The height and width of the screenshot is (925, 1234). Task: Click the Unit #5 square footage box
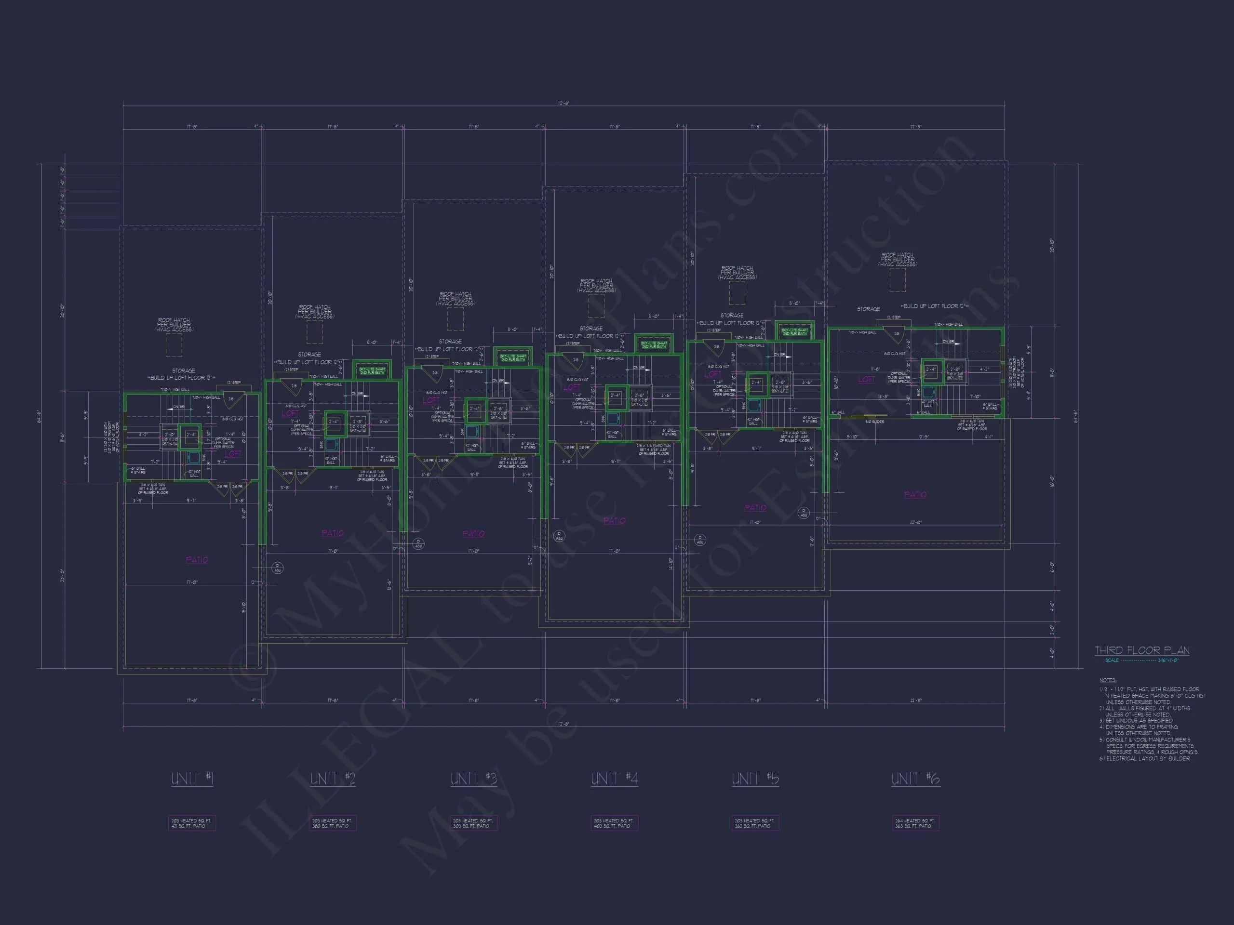pyautogui.click(x=755, y=823)
